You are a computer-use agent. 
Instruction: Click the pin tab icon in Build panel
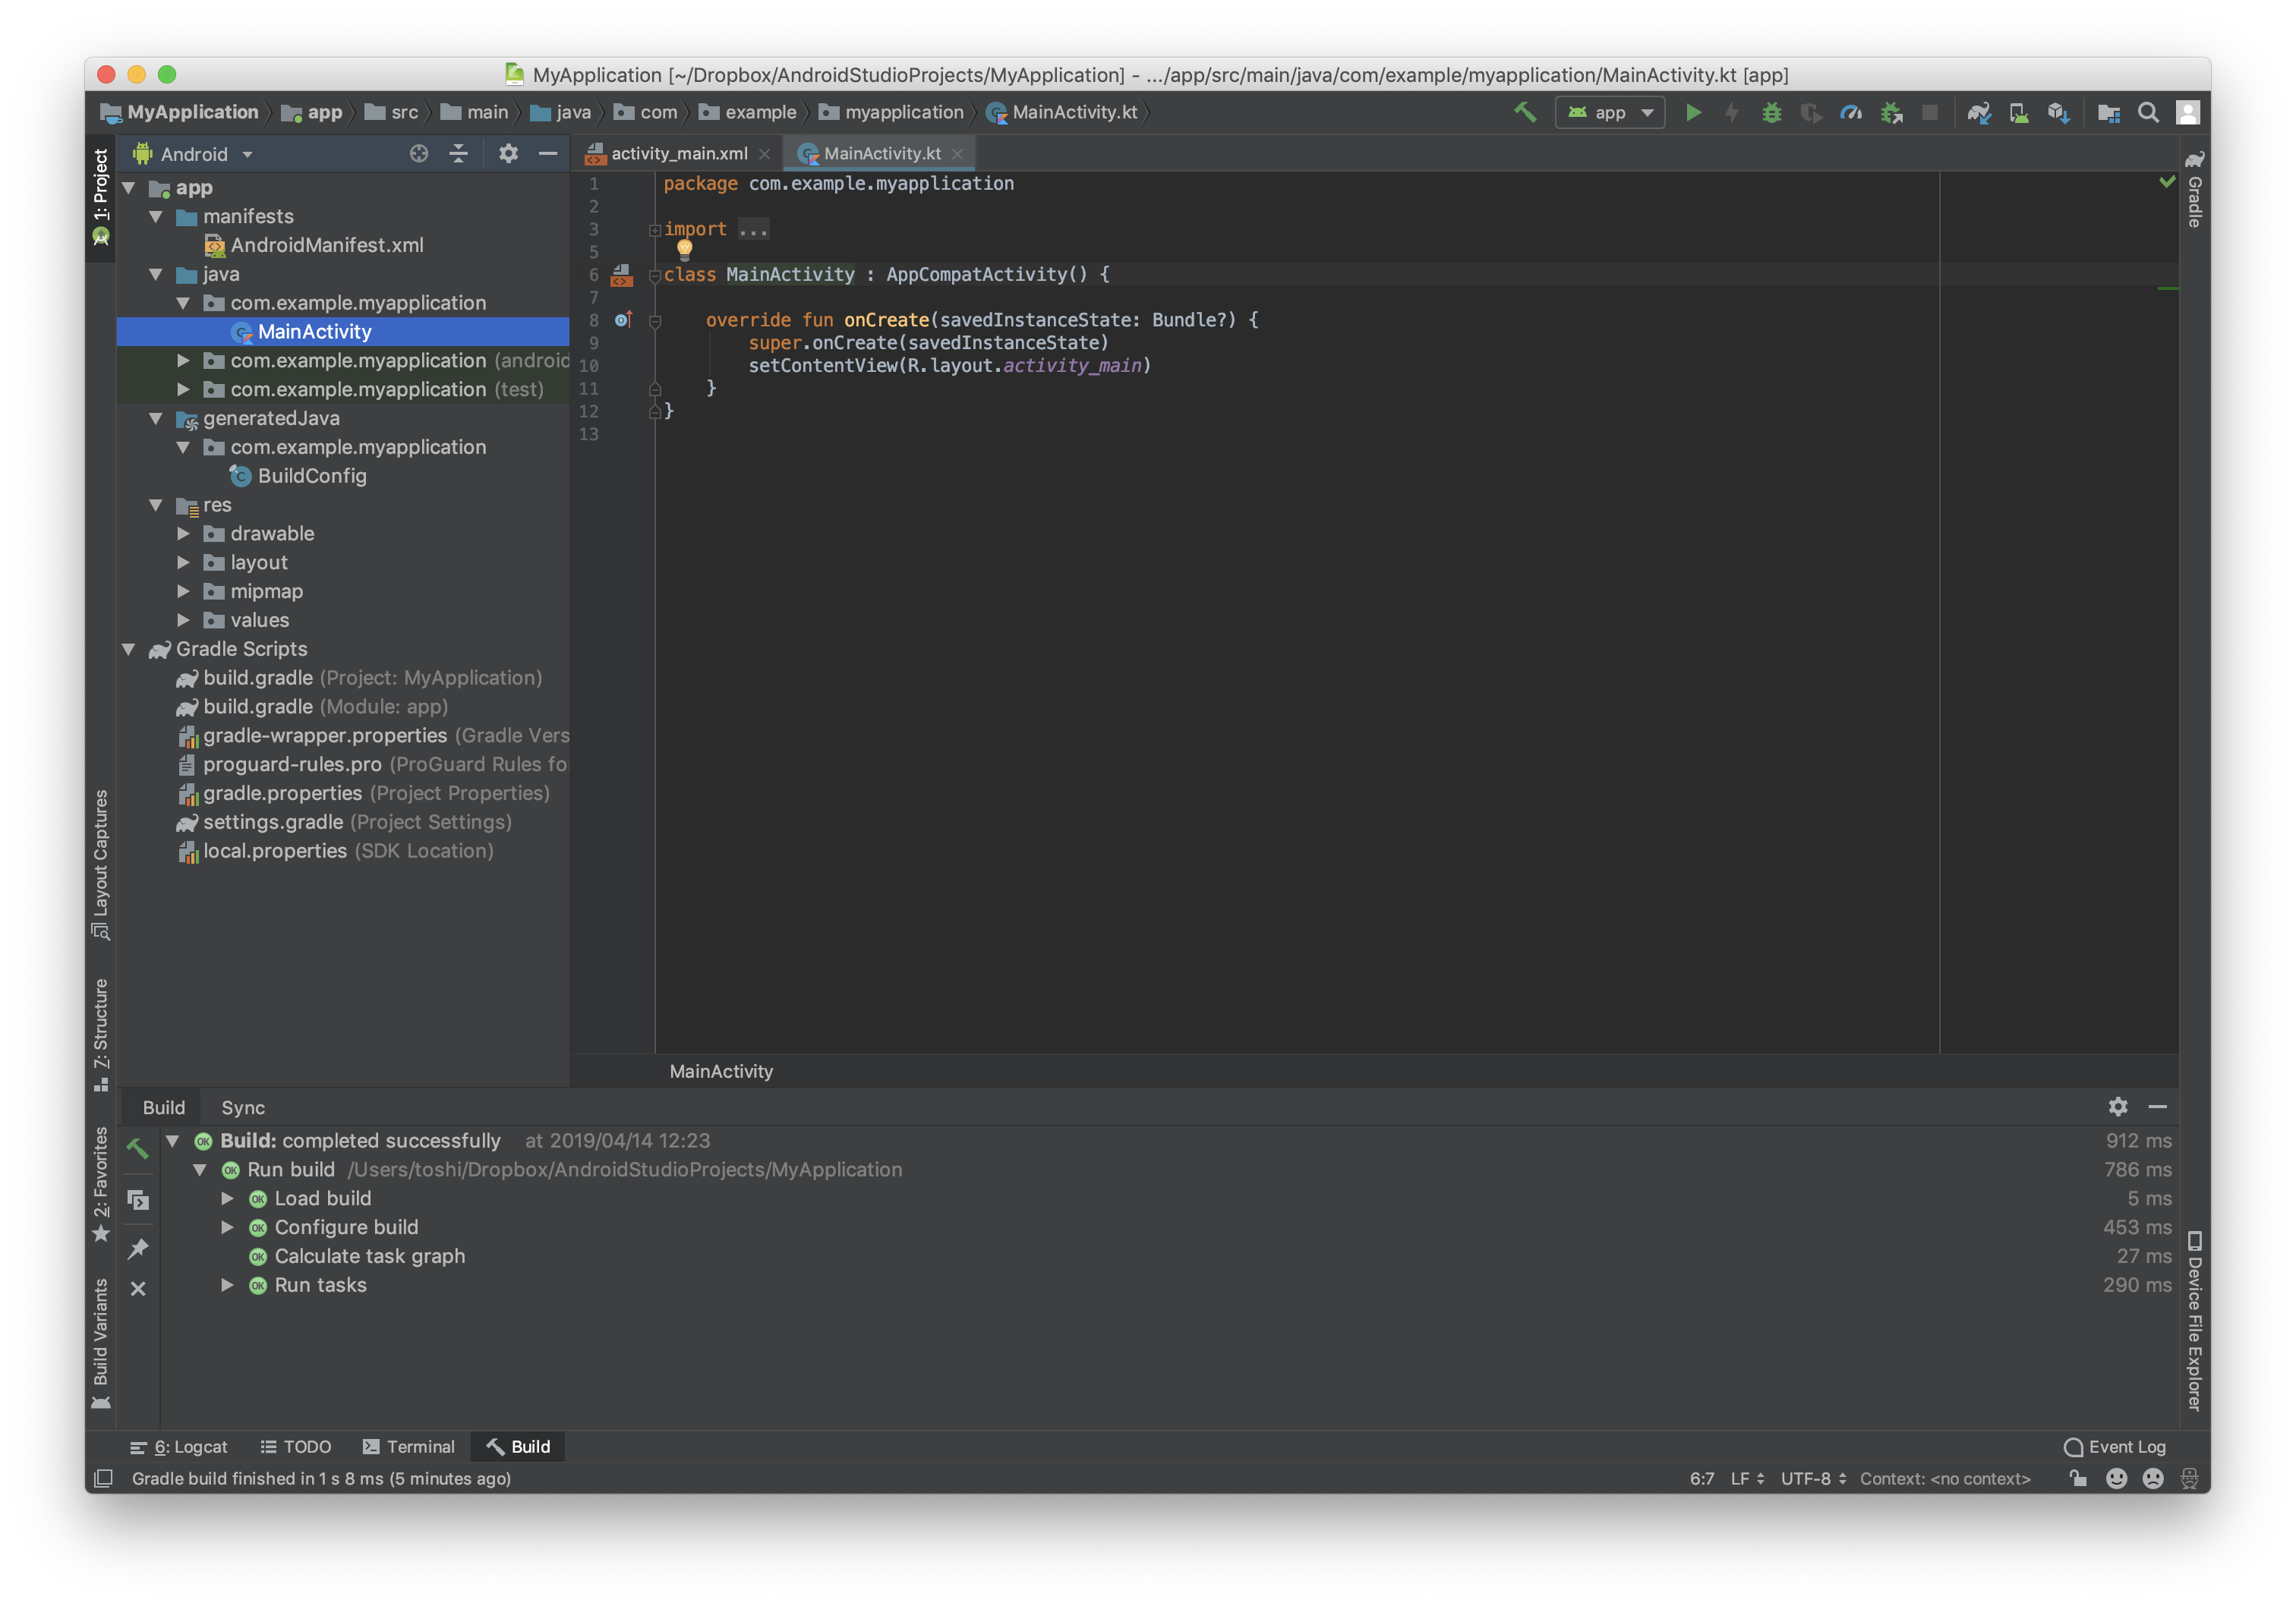(x=138, y=1249)
